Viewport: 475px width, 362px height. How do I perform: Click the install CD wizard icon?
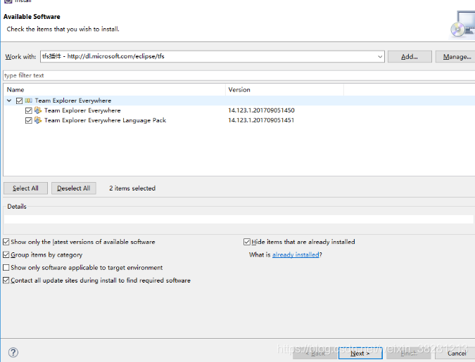click(462, 25)
